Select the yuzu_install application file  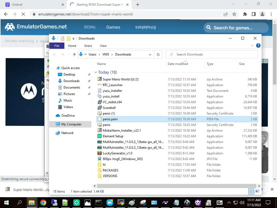[x=177, y=96]
